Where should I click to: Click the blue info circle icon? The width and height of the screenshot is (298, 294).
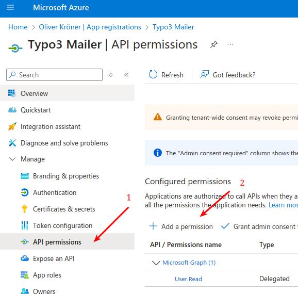point(158,153)
